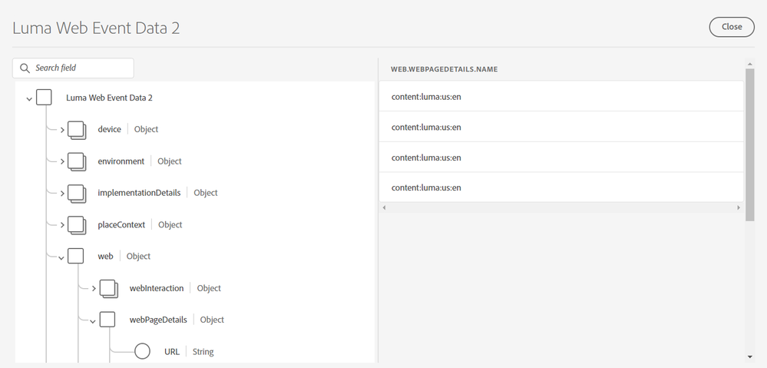Viewport: 767px width, 368px height.
Task: Collapse the root Luma Web Event Data 2 tree
Action: click(x=29, y=98)
